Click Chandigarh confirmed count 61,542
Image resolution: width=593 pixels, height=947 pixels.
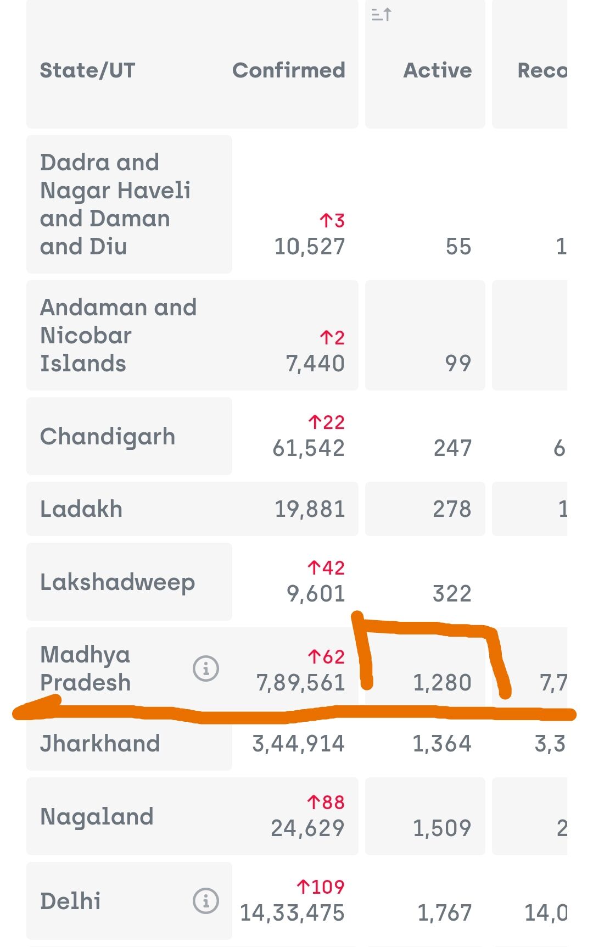309,448
